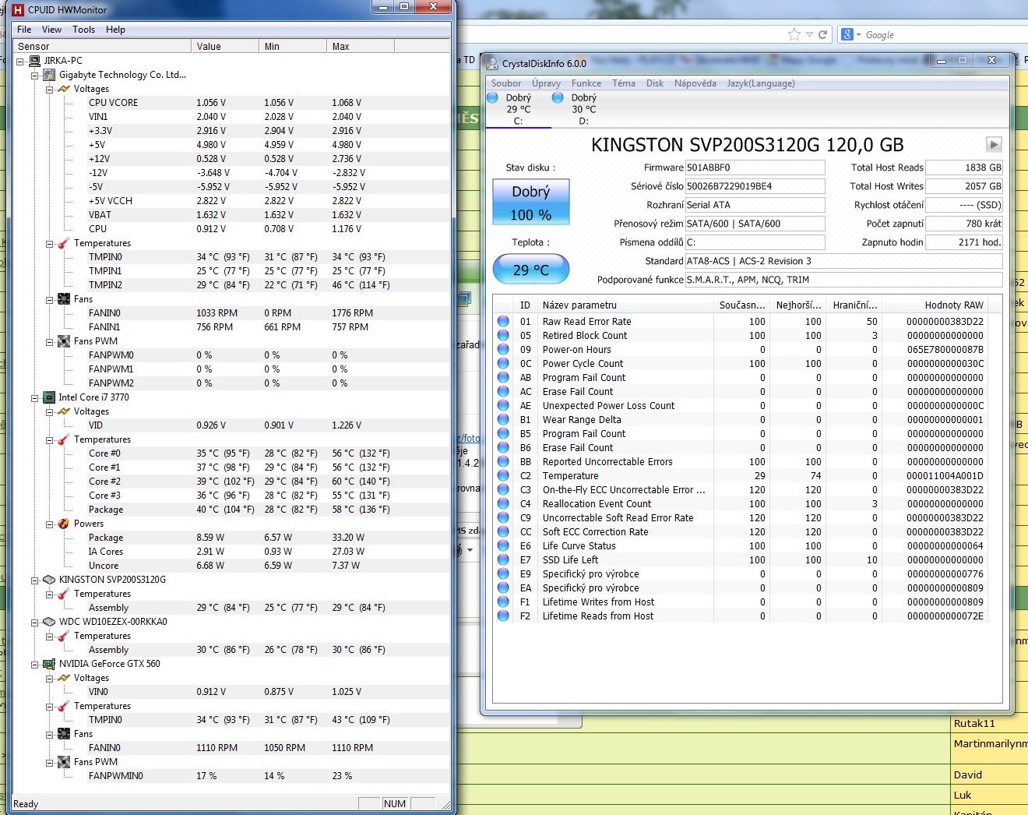Collapse the Fans PWM group under Gigabyte
The image size is (1028, 815).
tap(50, 341)
